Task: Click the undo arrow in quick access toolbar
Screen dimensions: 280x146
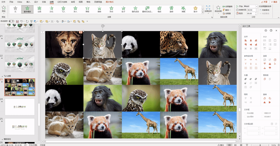Action: coord(21,21)
